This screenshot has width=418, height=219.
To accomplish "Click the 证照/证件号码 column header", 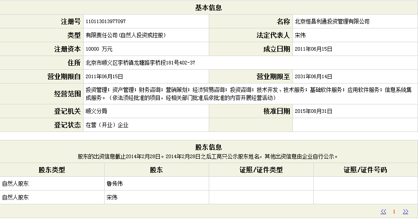I will coord(365,170).
